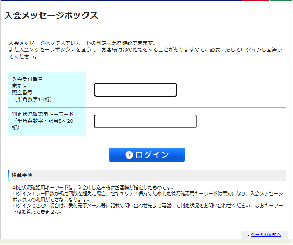This screenshot has width=293, height=245.
Task: Click the 入会受付番号 input field
Action: coord(135,90)
